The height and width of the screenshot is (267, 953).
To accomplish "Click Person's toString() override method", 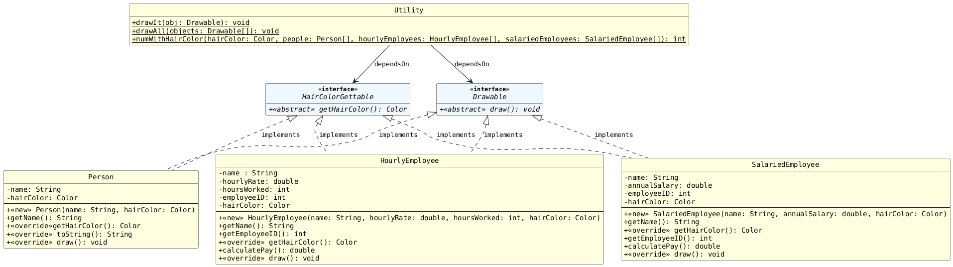I will 69,234.
